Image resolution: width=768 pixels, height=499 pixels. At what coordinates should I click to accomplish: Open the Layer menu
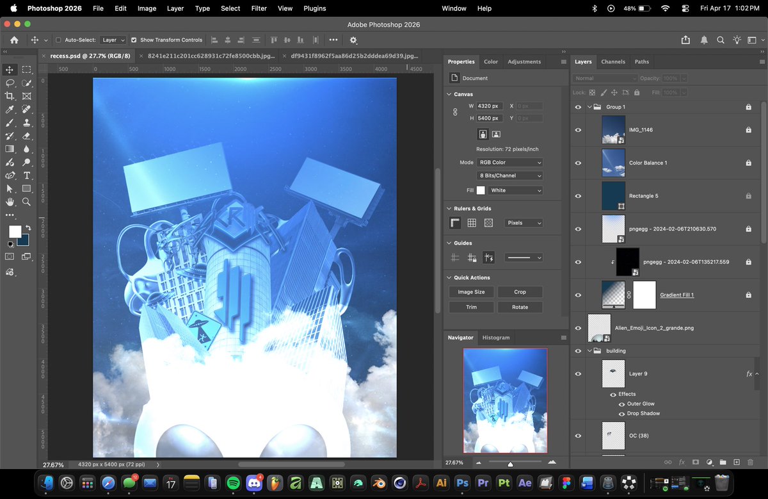point(175,8)
